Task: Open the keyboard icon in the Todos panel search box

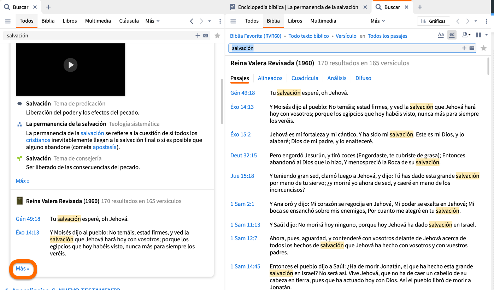Action: pos(205,36)
